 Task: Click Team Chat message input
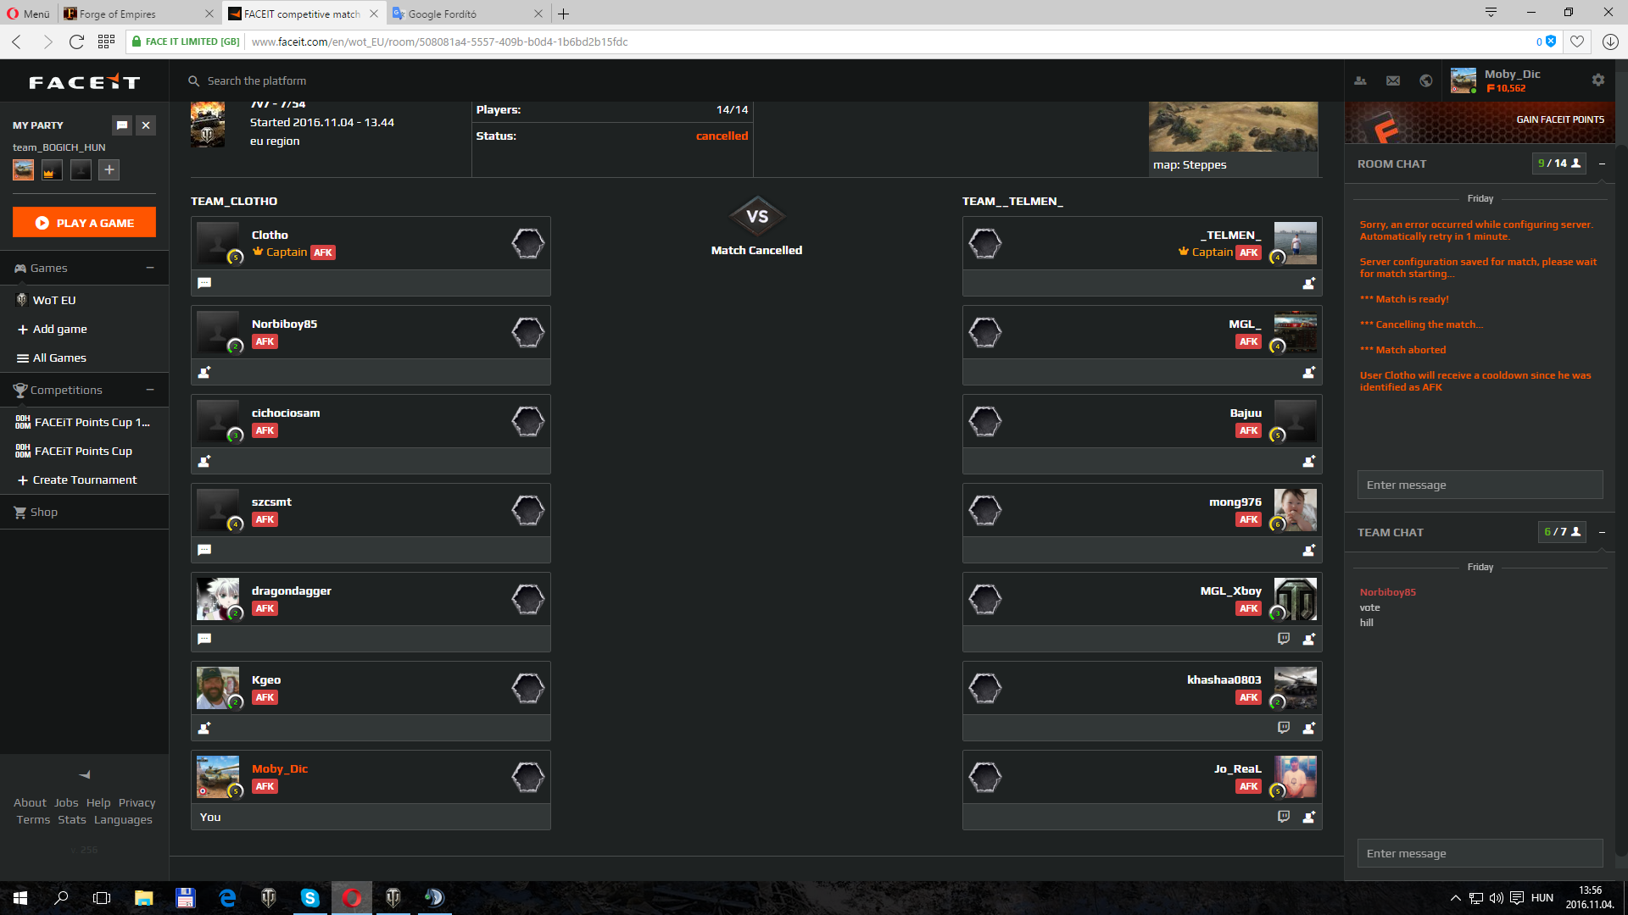[1480, 853]
